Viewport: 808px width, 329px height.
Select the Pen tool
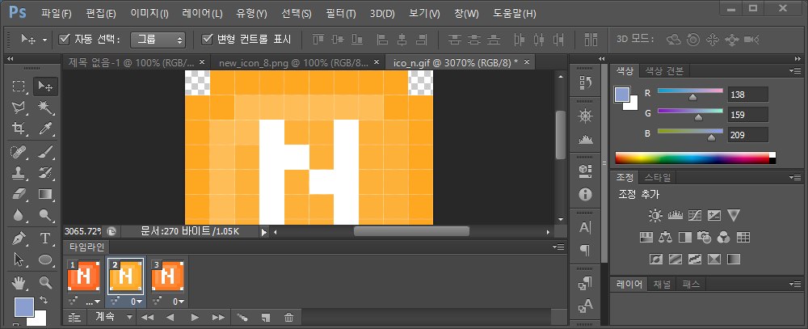point(19,238)
